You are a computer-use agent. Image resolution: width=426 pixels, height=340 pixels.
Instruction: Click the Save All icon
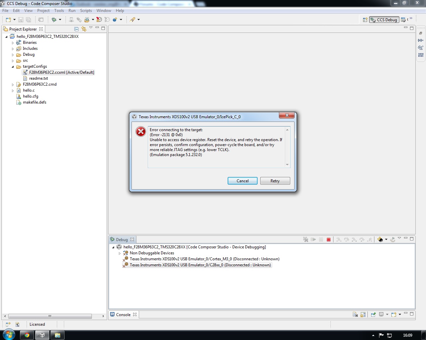[x=29, y=20]
